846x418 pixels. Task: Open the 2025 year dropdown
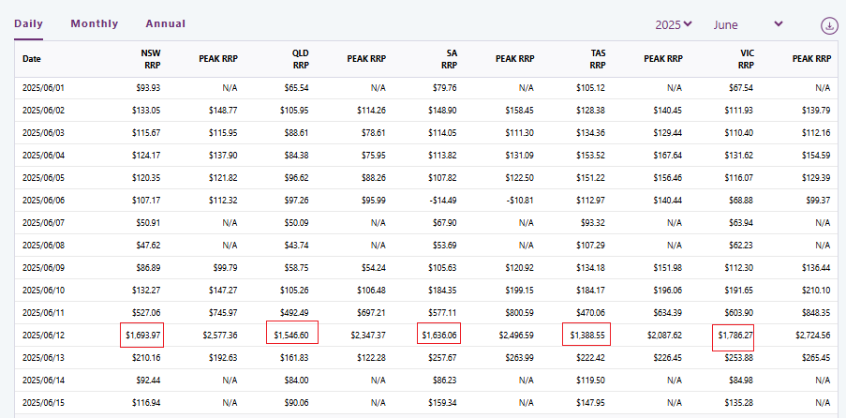point(674,24)
